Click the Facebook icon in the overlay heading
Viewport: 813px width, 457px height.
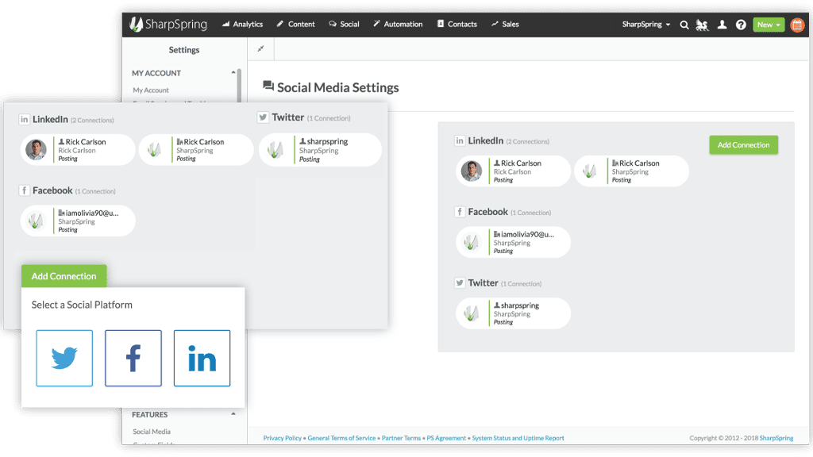click(25, 190)
